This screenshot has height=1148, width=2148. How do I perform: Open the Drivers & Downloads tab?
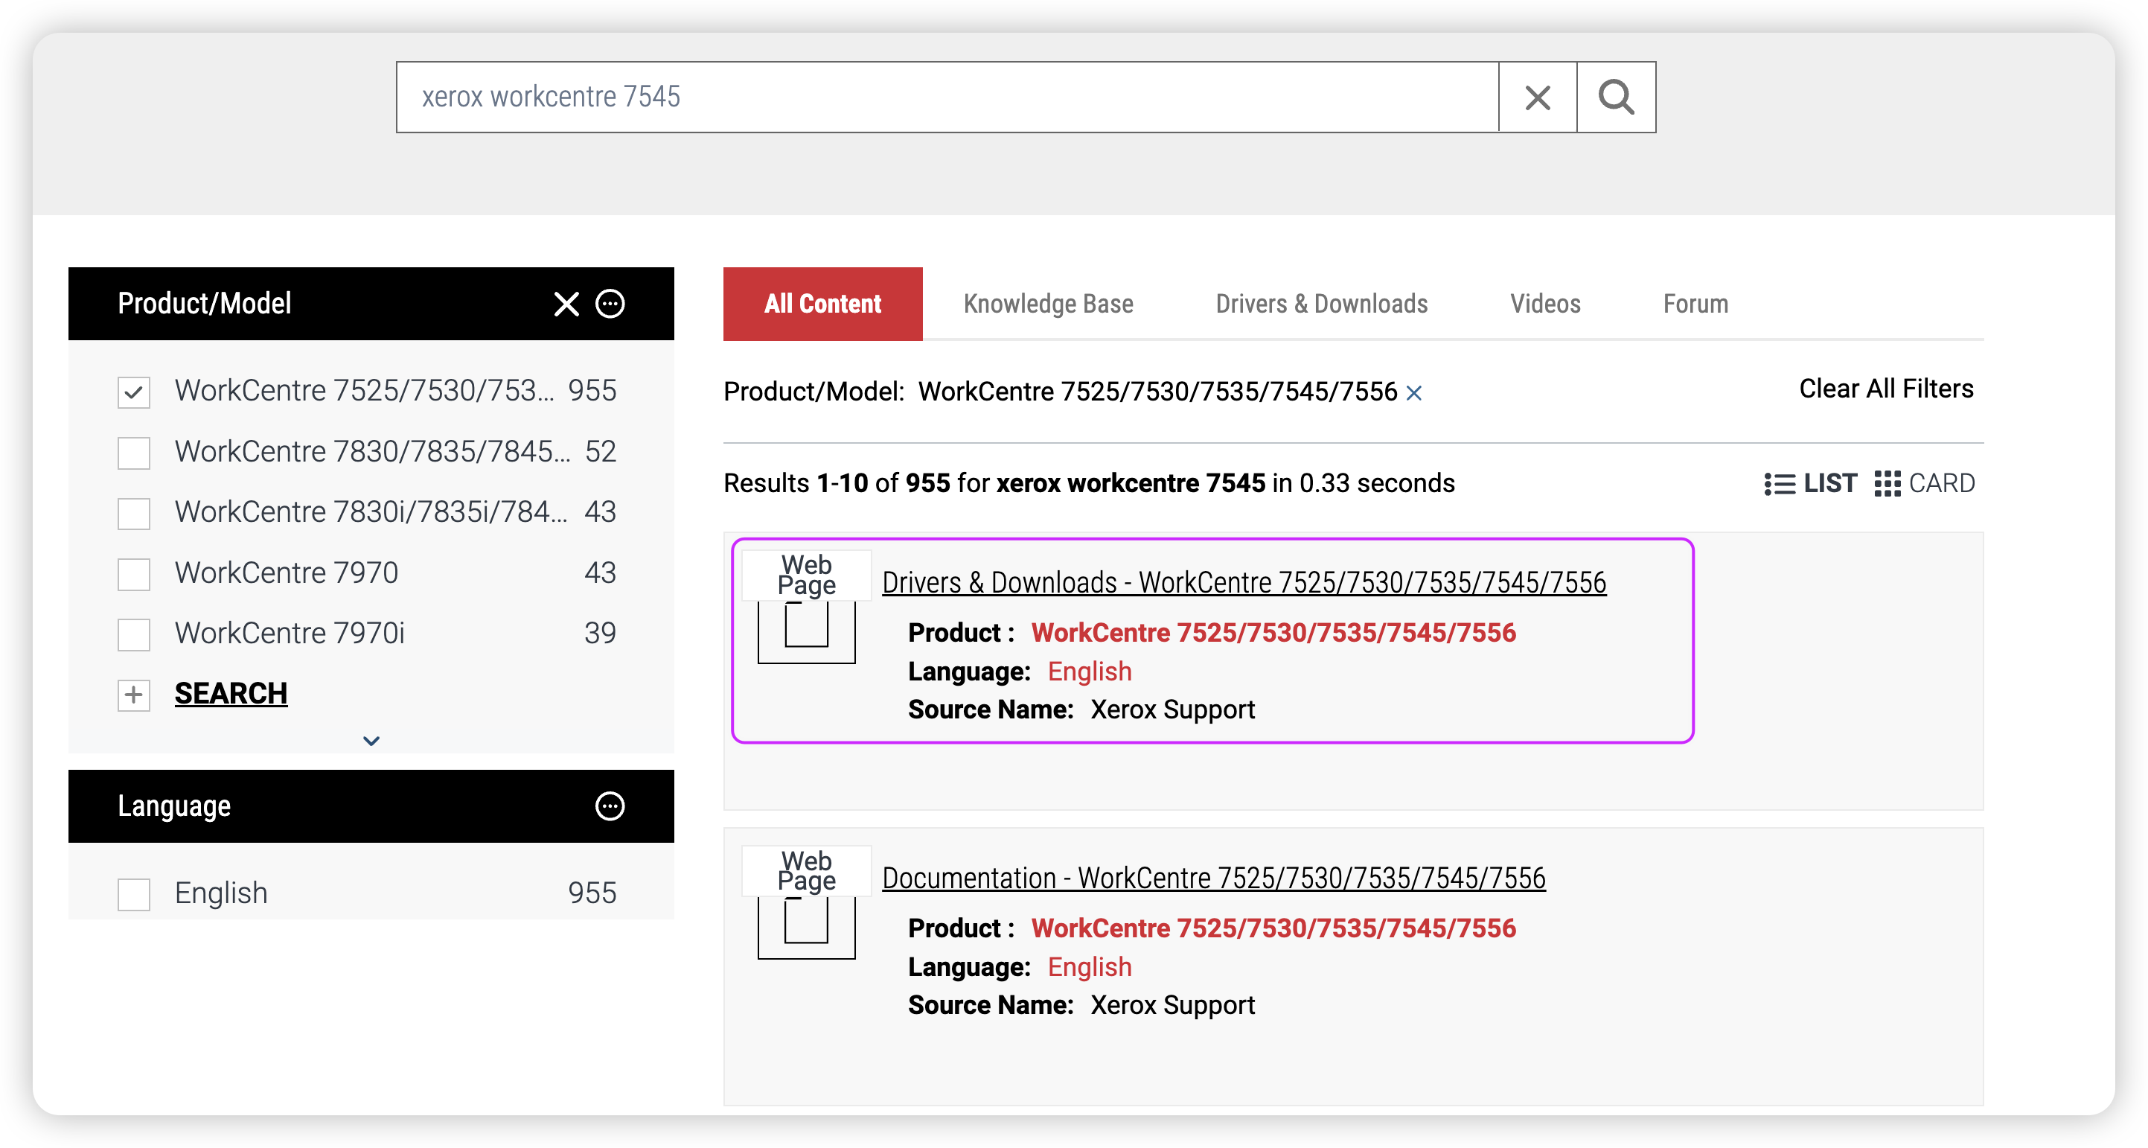coord(1322,304)
